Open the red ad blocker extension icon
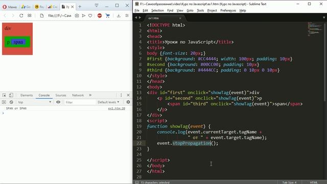Viewport: 327px width, 184px height. (x=100, y=16)
